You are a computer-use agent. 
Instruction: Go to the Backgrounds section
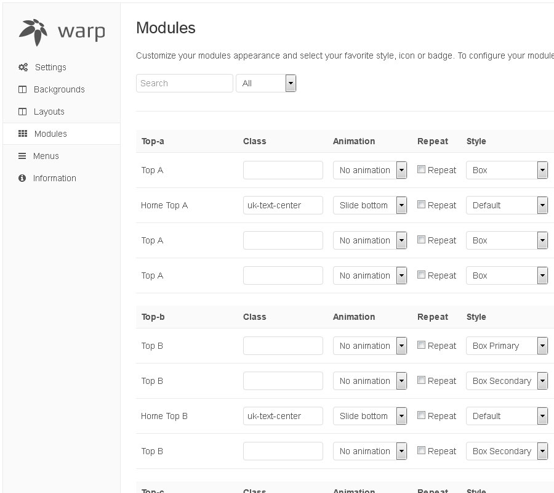(59, 89)
